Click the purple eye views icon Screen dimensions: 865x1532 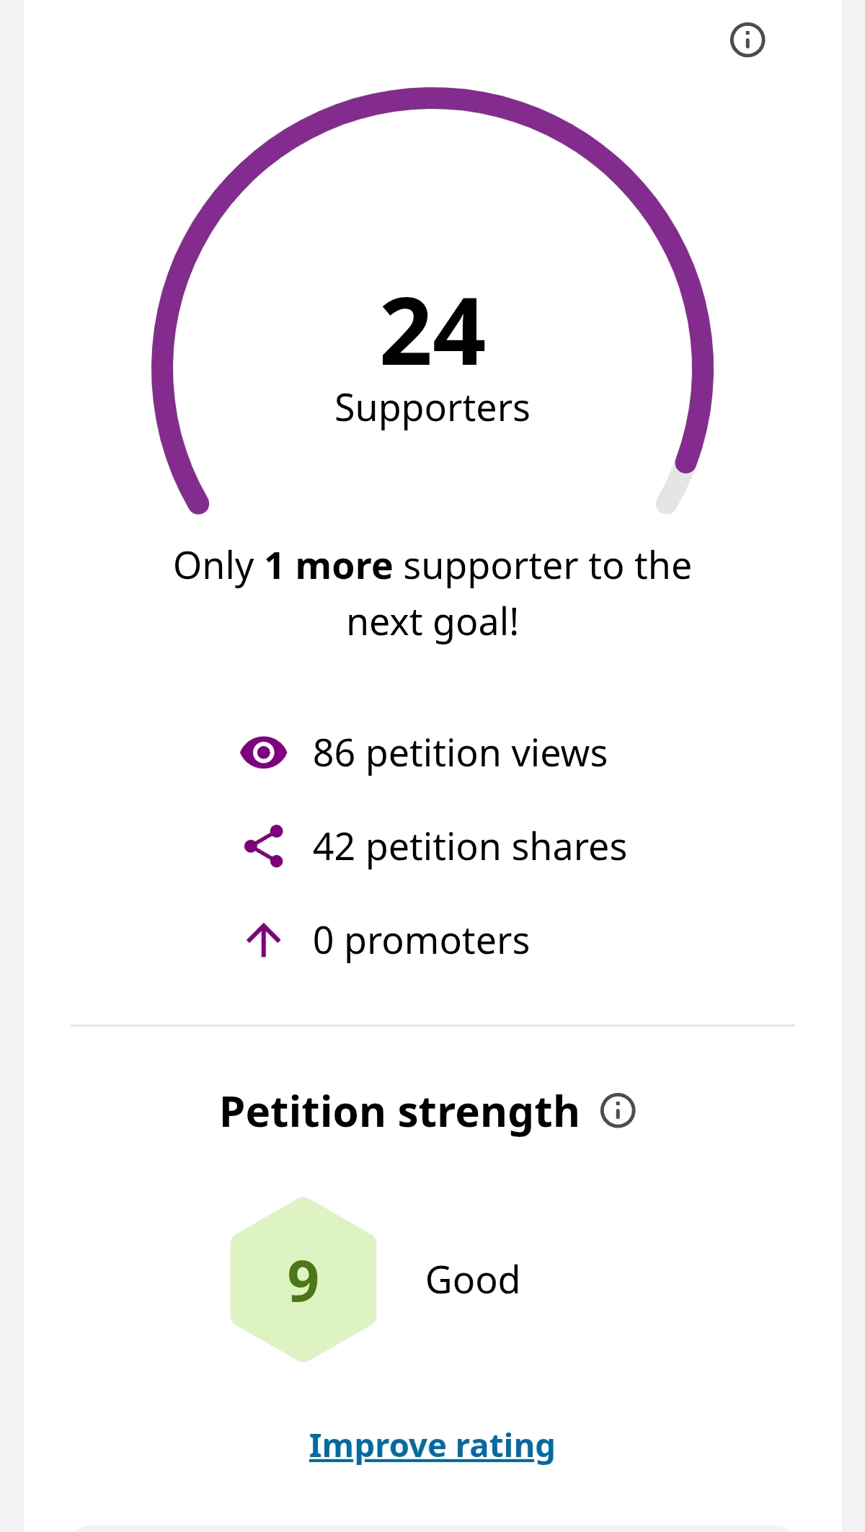coord(263,753)
